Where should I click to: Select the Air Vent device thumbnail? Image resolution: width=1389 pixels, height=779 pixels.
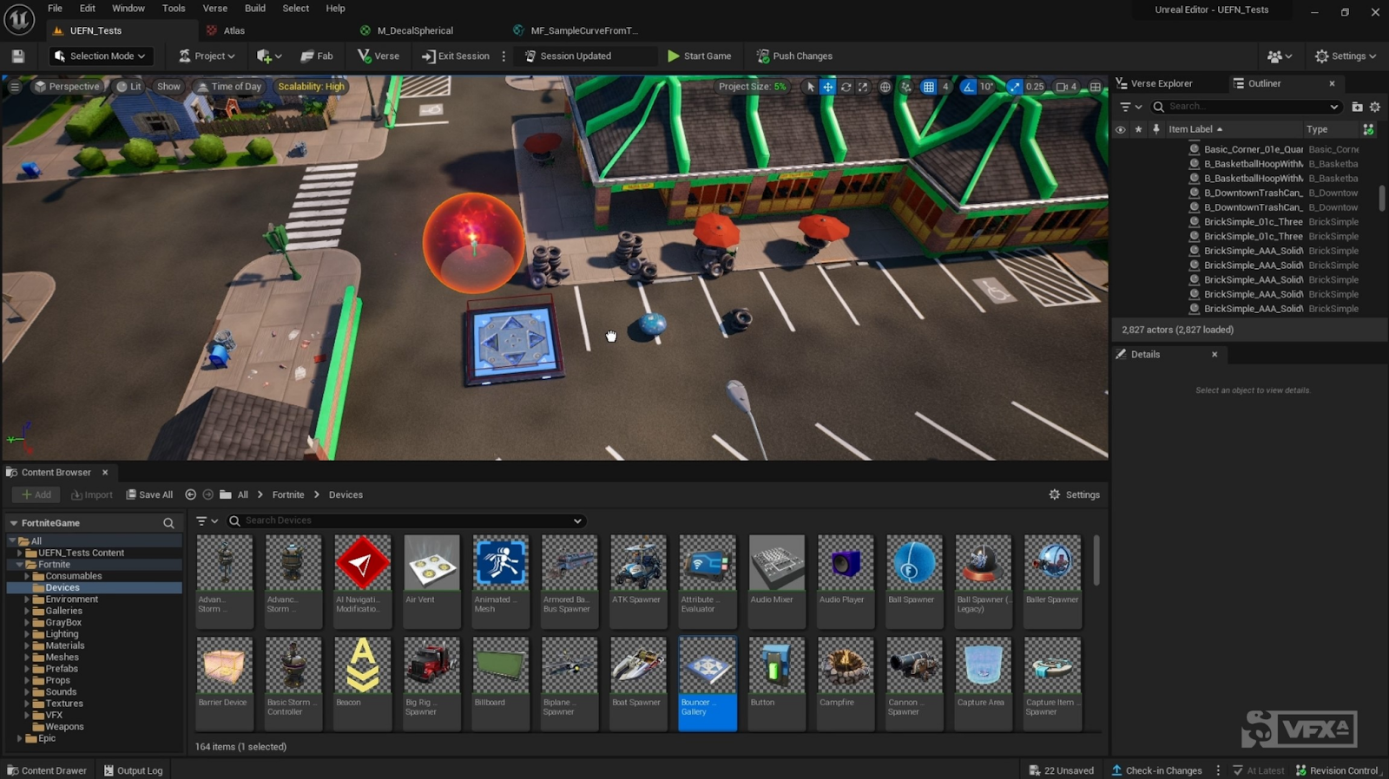tap(431, 580)
